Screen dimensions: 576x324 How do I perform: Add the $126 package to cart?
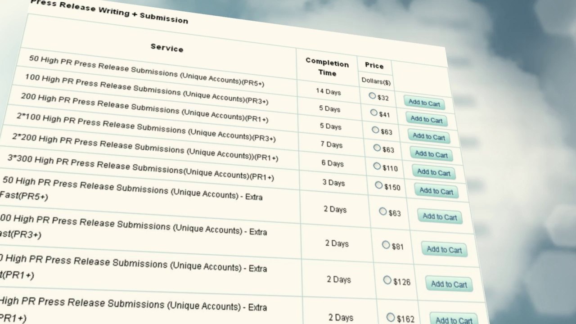(x=449, y=284)
